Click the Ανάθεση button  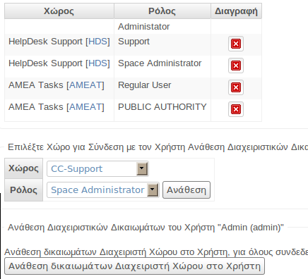[186, 190]
